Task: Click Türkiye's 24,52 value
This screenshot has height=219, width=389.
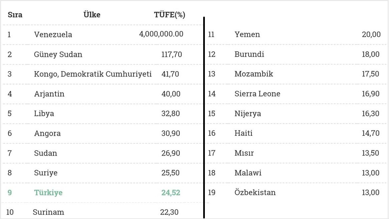Action: (x=171, y=193)
